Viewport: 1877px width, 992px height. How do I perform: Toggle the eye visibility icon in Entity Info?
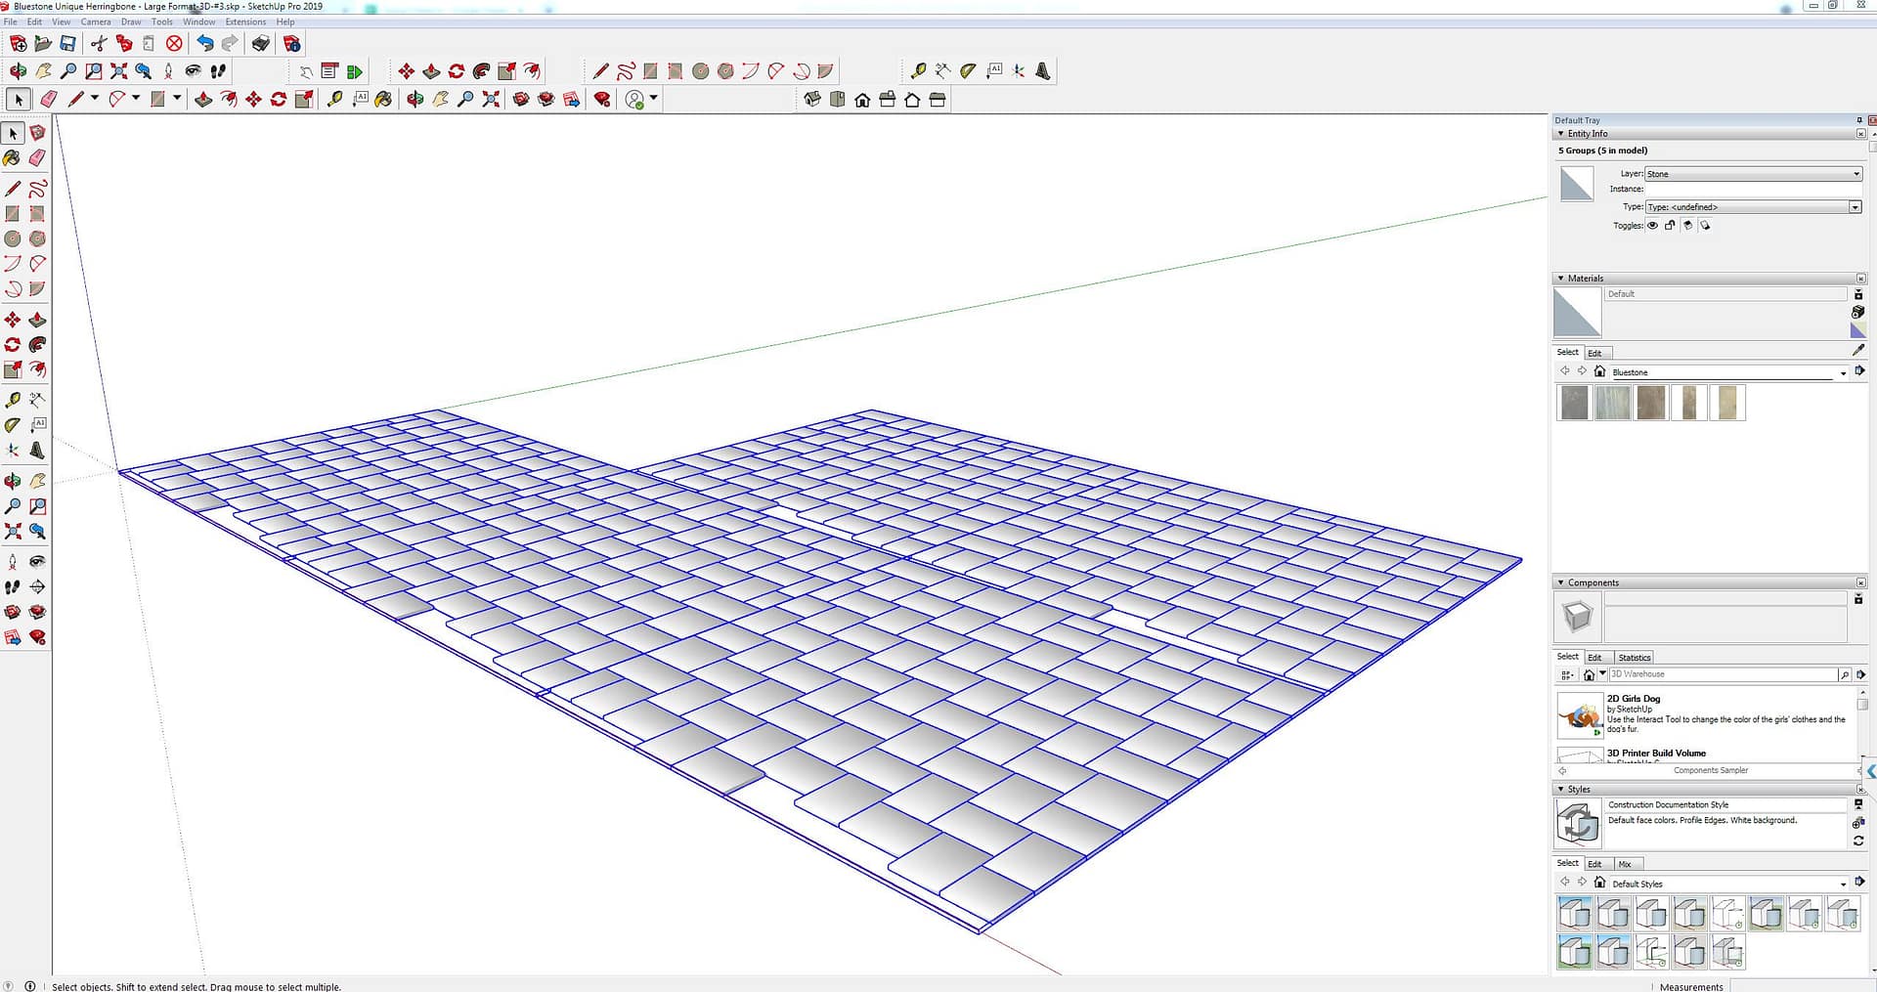(1653, 226)
